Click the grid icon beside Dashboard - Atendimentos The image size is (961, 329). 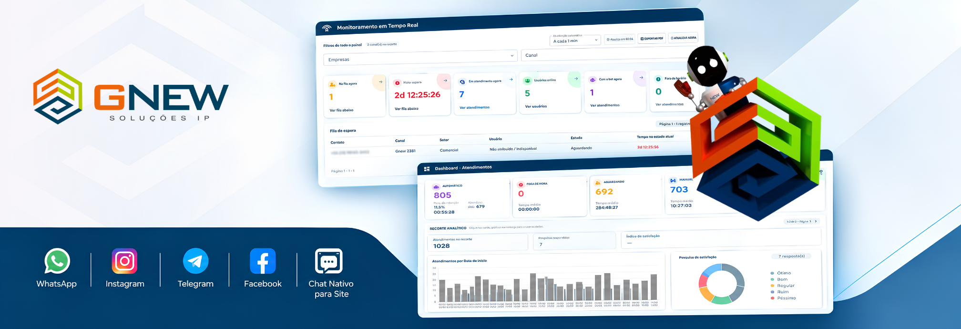click(427, 169)
